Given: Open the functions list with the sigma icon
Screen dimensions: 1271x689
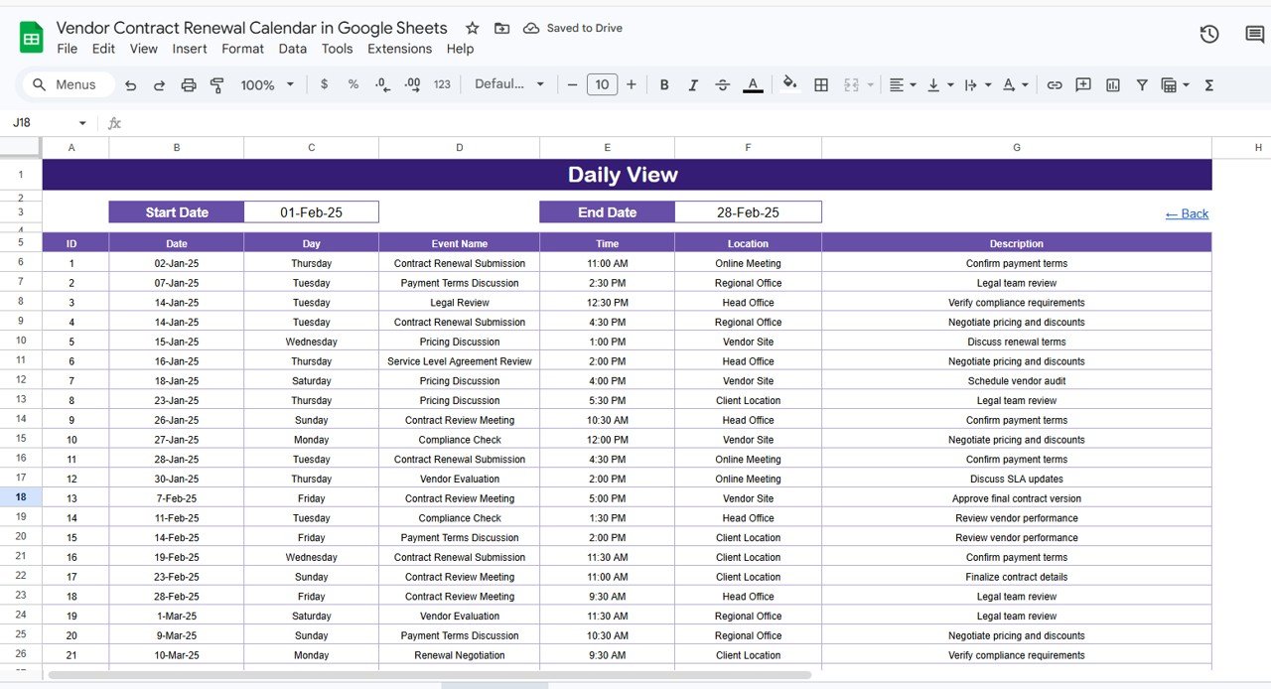Looking at the screenshot, I should pos(1208,84).
